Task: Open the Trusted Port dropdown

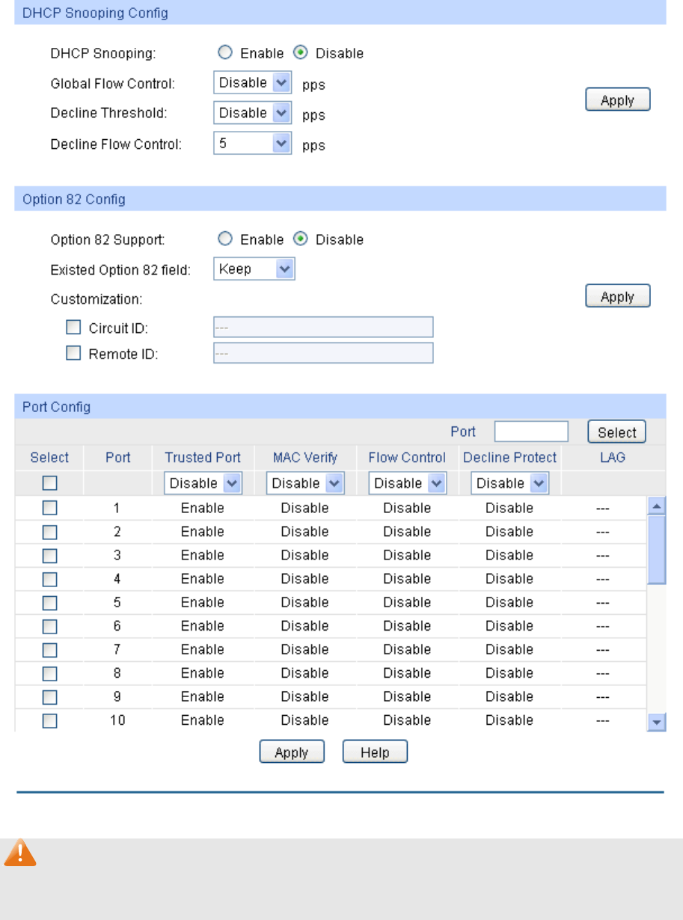Action: pyautogui.click(x=203, y=483)
